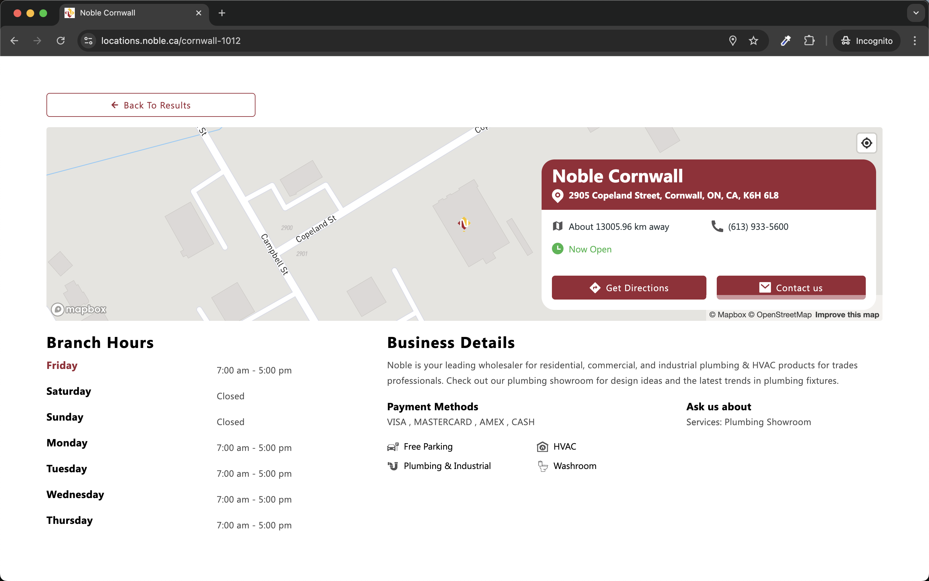
Task: Click the address pin icon in card
Action: pos(557,196)
